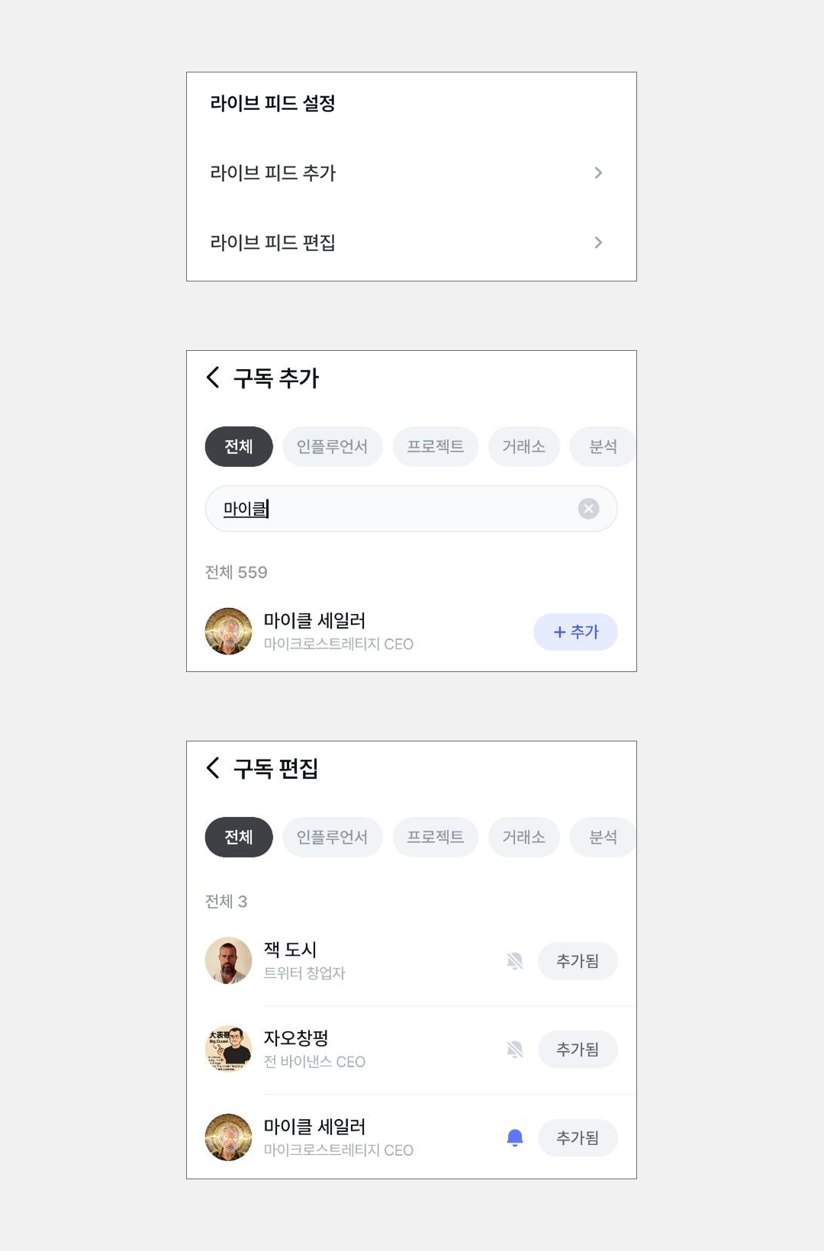
Task: Click + 추가 button for 마이클 세일러
Action: click(575, 632)
